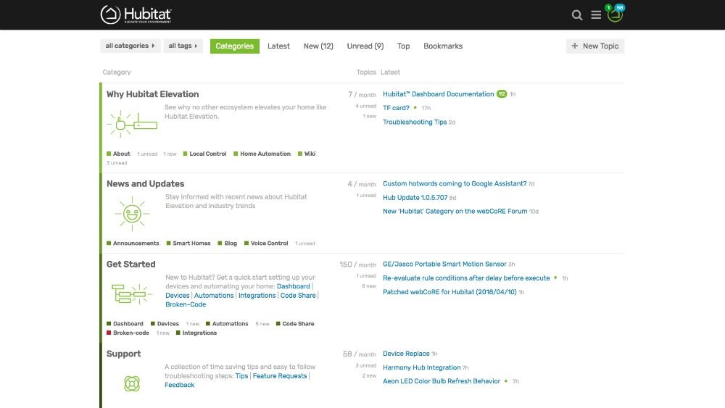The height and width of the screenshot is (408, 725).
Task: Select the red Broken-code subcategory tag
Action: click(130, 333)
